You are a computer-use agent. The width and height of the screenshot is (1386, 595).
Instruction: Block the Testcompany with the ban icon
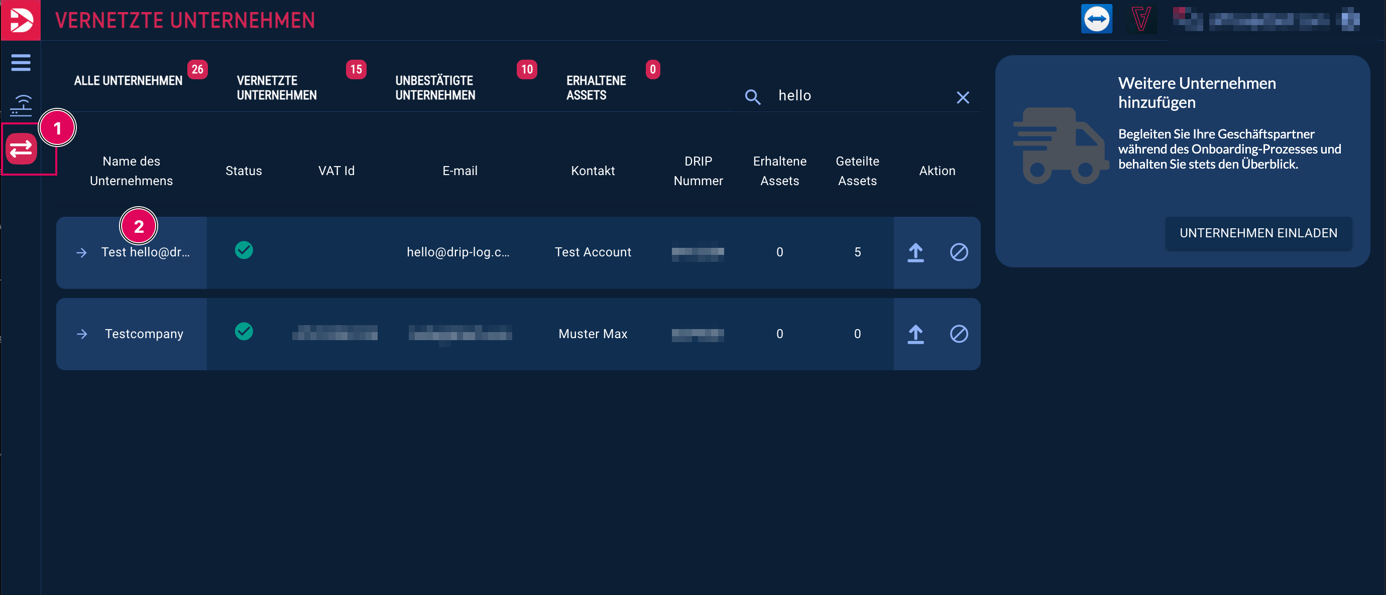tap(958, 334)
